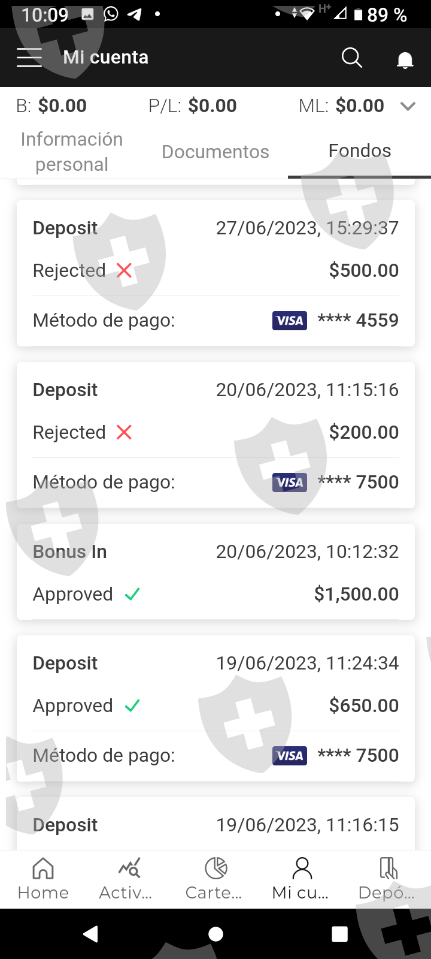Open the rejected $200.00 deposit entry
The image size is (431, 959).
click(215, 435)
